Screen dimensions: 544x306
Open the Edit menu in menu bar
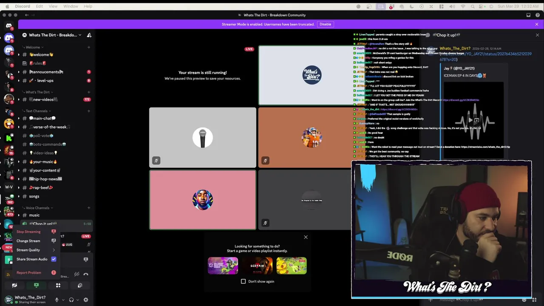click(39, 6)
